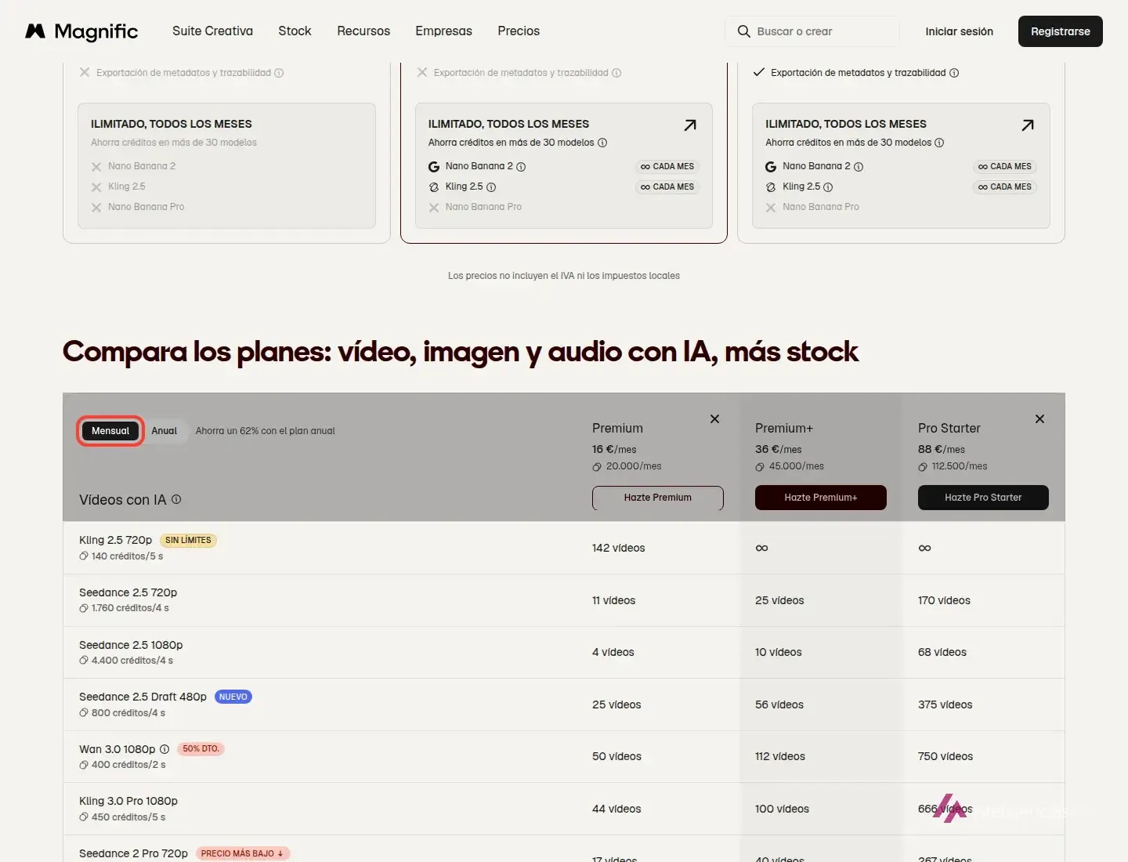Viewport: 1128px width, 862px height.
Task: Click '170 vídeos' cell
Action: [944, 601]
